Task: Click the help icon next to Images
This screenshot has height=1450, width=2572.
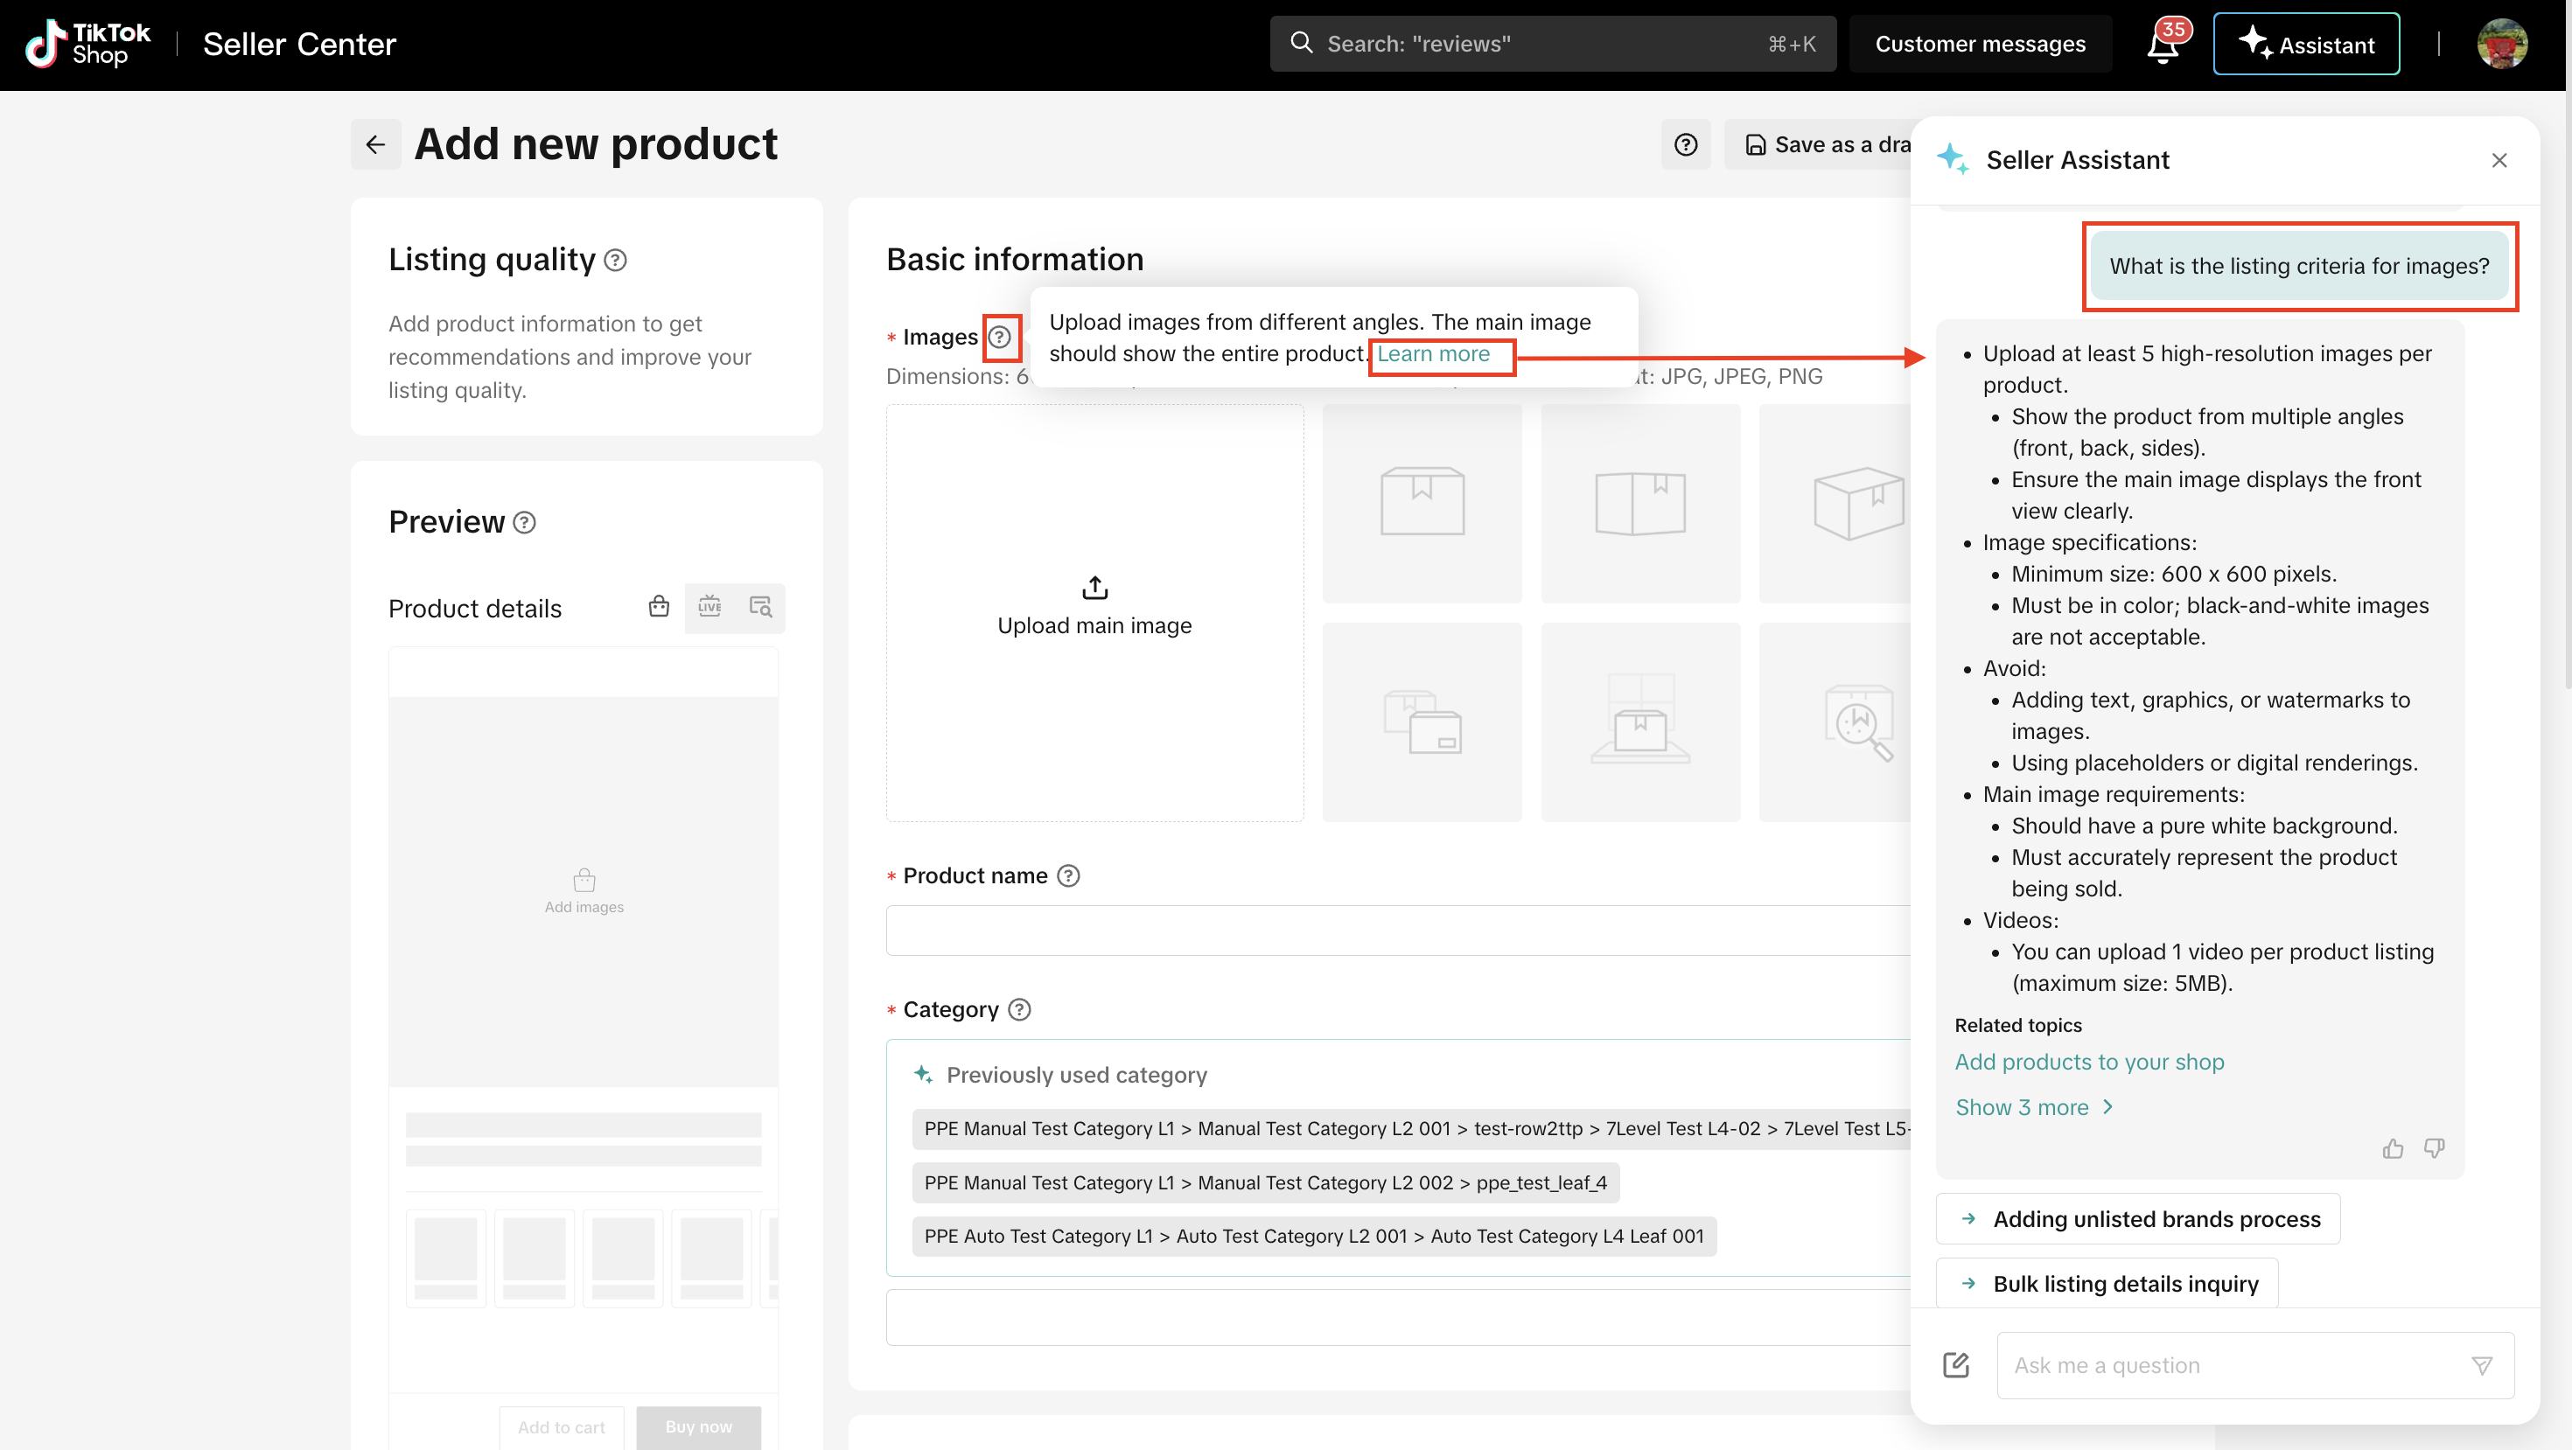Action: [999, 338]
